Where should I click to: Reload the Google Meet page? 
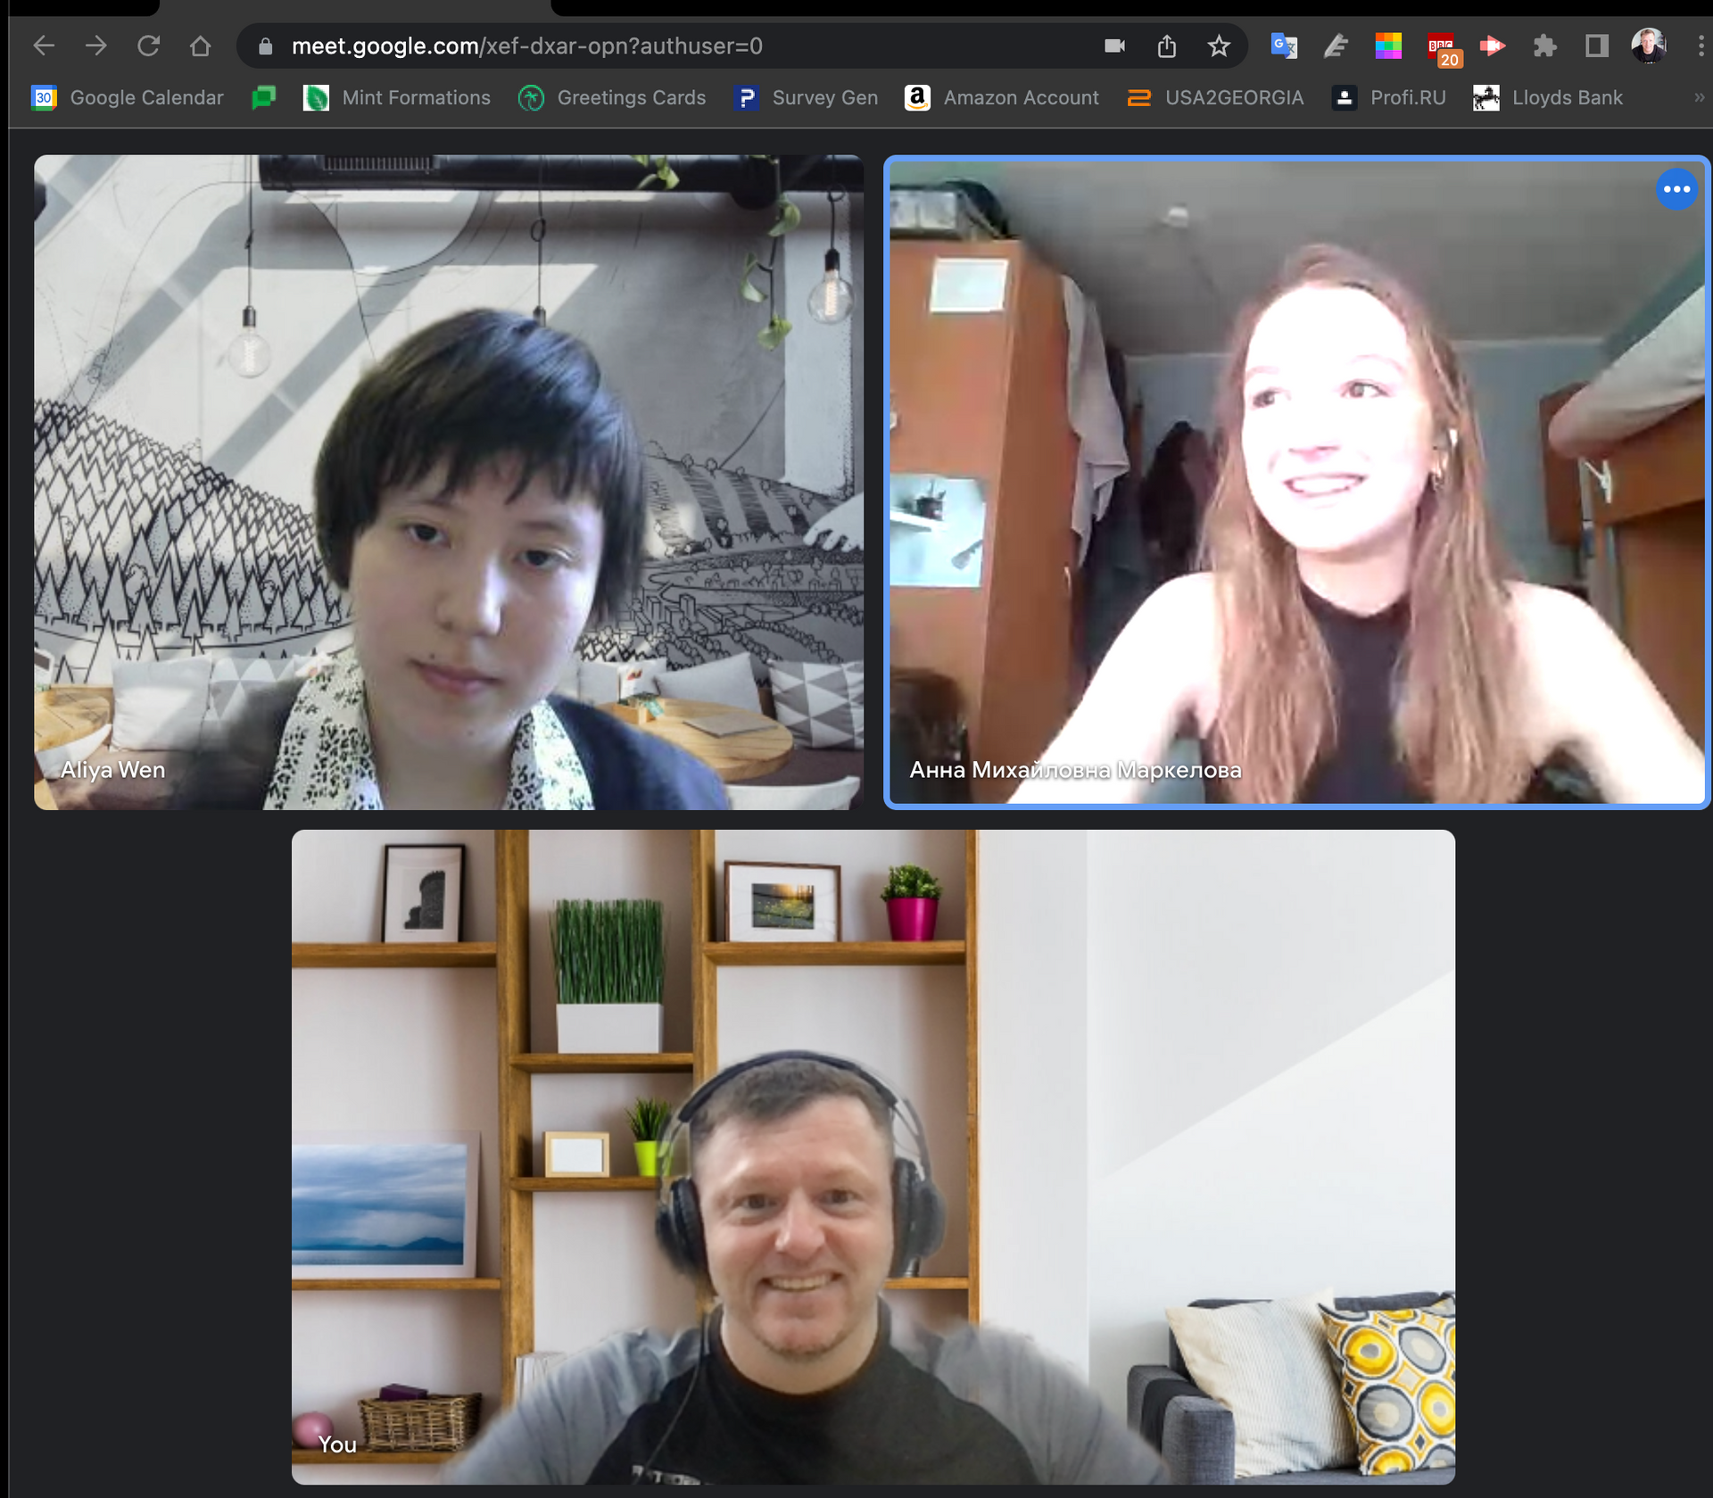point(148,46)
